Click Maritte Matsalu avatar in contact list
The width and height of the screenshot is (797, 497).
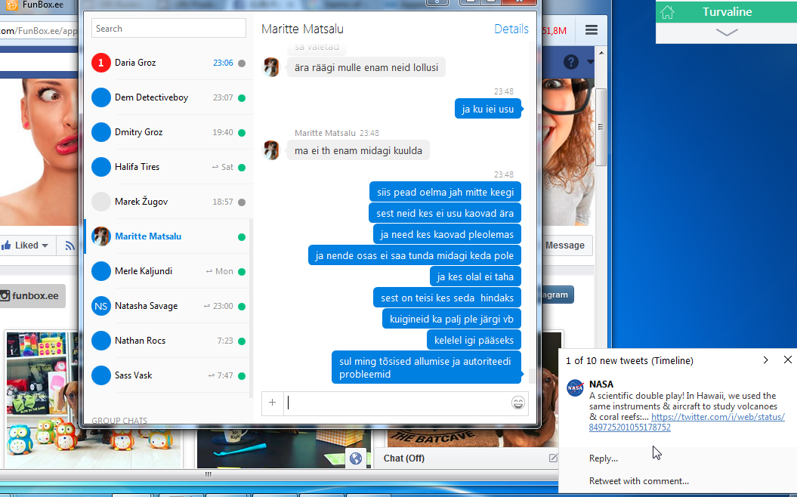click(x=101, y=236)
